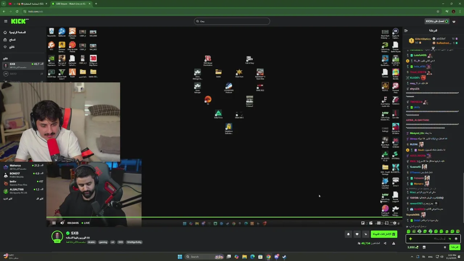Screen dimensions: 464x261
Task: Show hidden system tray icons
Action: [412, 257]
